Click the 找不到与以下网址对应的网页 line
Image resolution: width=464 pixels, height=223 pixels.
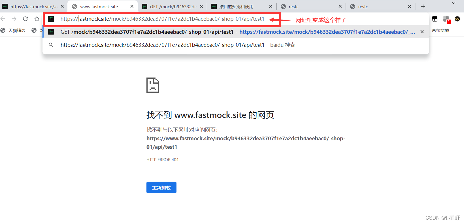click(x=182, y=130)
